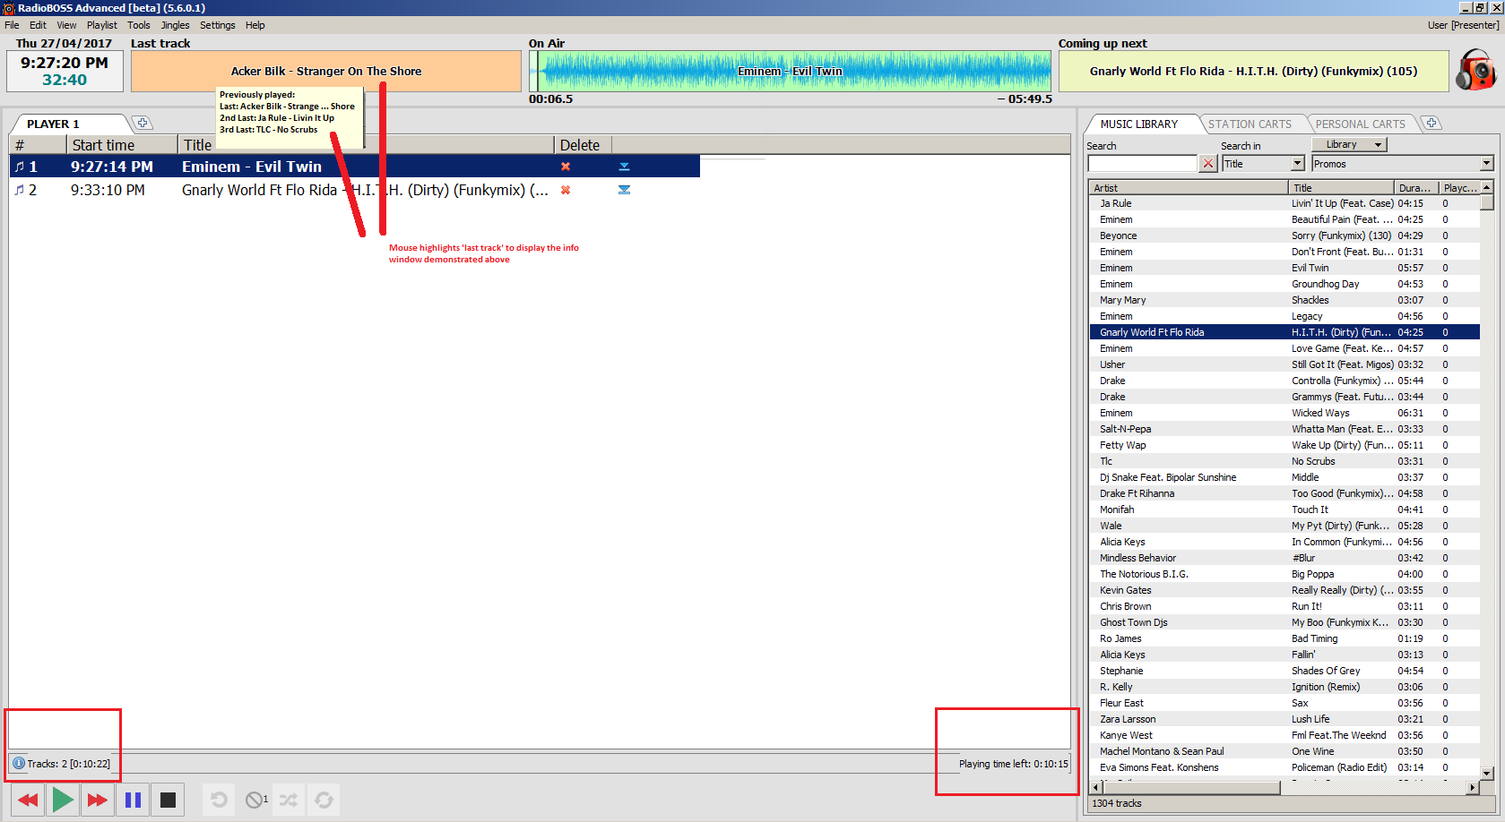The image size is (1505, 822).
Task: Select library row Beyonce Sorry (Funkymix)
Action: (x=1284, y=235)
